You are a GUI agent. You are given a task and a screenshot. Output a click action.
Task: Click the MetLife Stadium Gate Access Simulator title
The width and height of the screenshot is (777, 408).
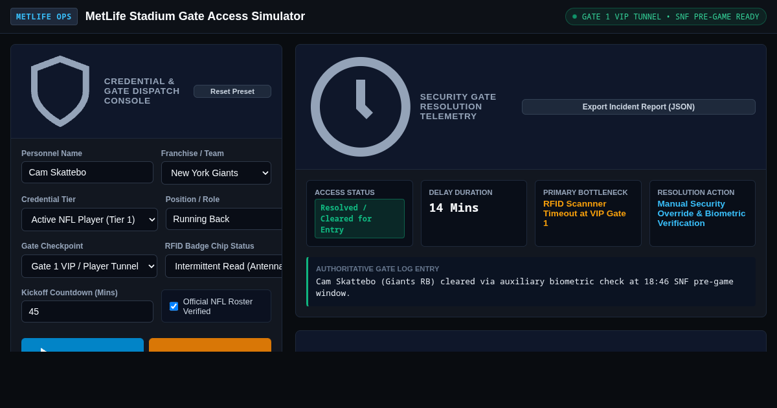pos(195,16)
